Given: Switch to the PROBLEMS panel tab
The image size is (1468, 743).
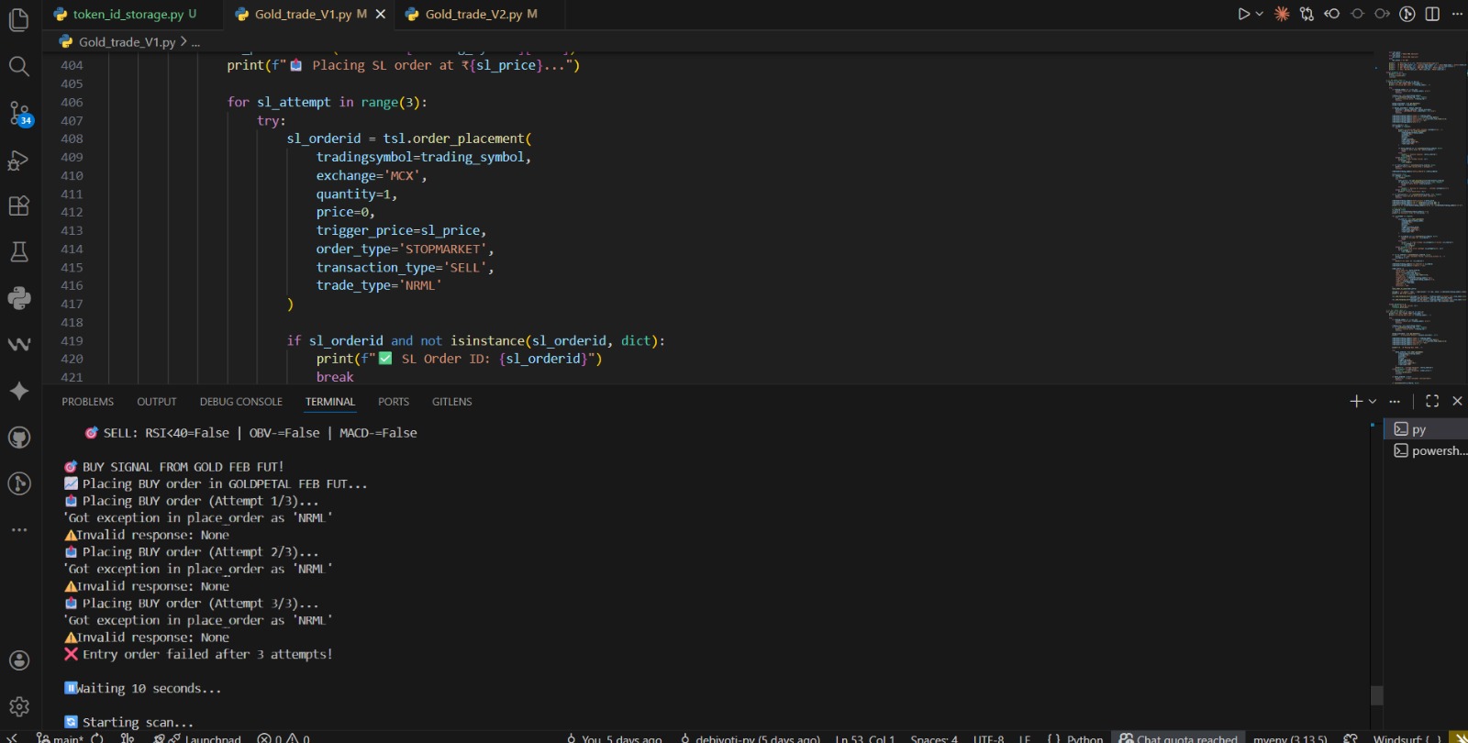Looking at the screenshot, I should pos(88,402).
